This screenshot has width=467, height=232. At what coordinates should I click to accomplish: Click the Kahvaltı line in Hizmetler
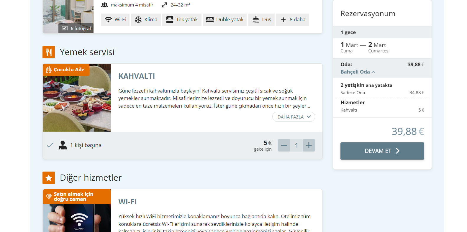(382, 110)
